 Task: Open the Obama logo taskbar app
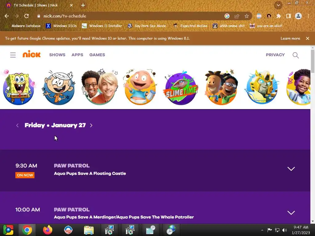tap(68, 230)
